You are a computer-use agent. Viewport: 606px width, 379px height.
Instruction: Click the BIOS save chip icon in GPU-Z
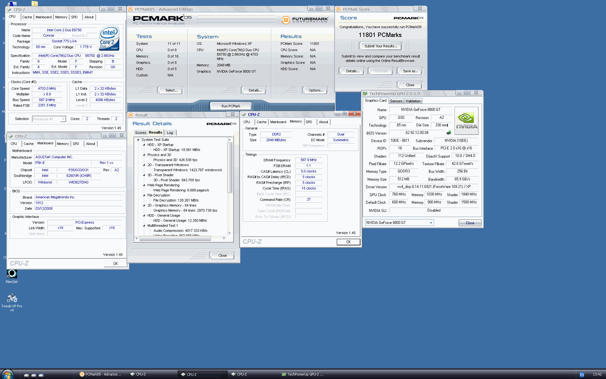tap(449, 133)
